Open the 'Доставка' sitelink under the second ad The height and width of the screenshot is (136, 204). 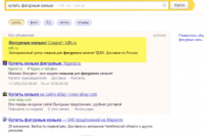point(59,78)
